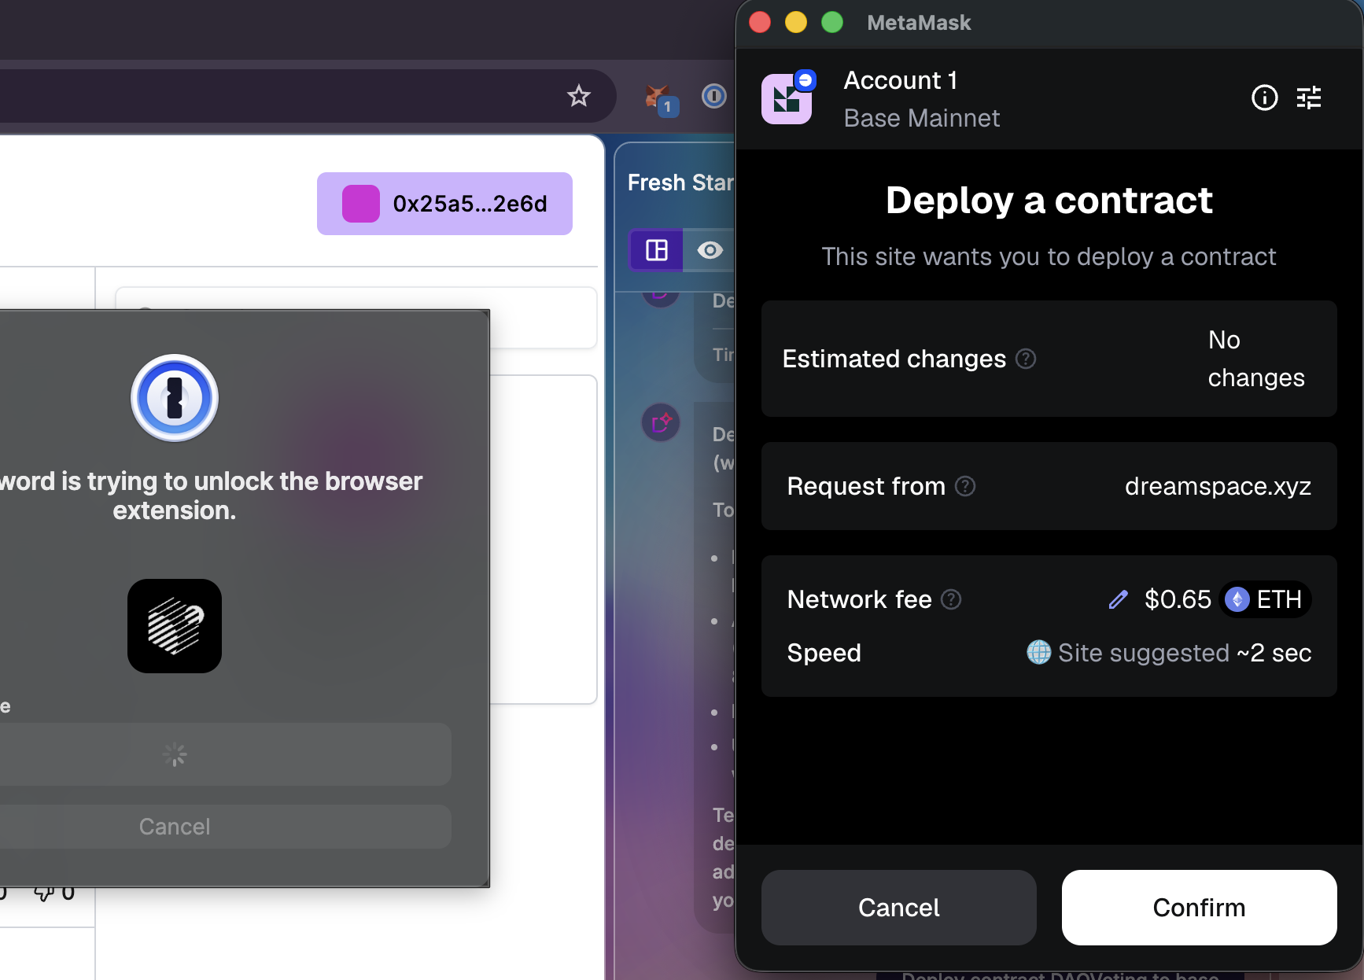
Task: Click the Fresh Start panel title
Action: click(680, 182)
